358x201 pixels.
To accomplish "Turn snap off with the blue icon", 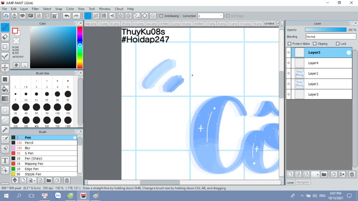I will 88,16.
